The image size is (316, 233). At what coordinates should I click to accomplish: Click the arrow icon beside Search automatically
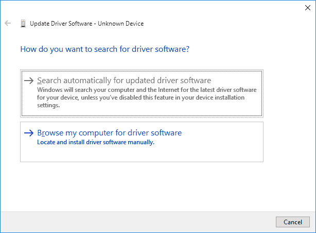tap(29, 81)
